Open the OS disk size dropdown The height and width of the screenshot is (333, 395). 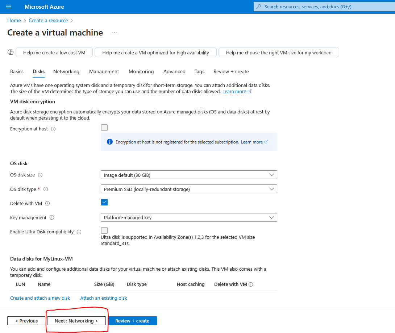pos(189,175)
